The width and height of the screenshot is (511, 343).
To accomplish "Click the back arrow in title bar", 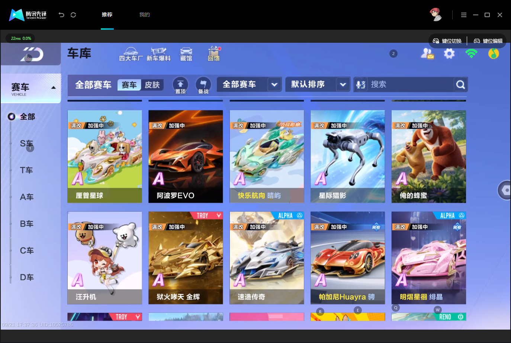I will (x=61, y=15).
